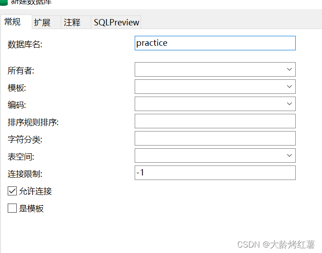Screen dimensions: 322x253
Task: Click the 数据库名 input field
Action: point(215,43)
